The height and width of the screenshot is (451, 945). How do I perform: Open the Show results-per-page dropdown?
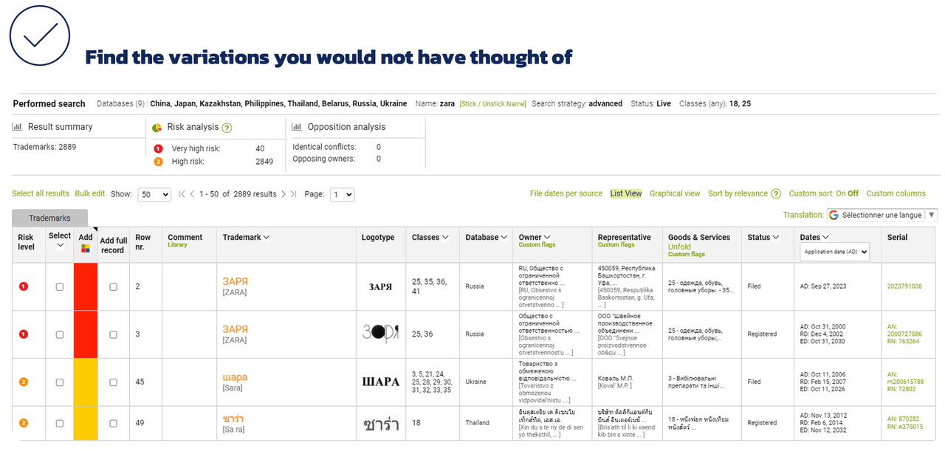154,195
